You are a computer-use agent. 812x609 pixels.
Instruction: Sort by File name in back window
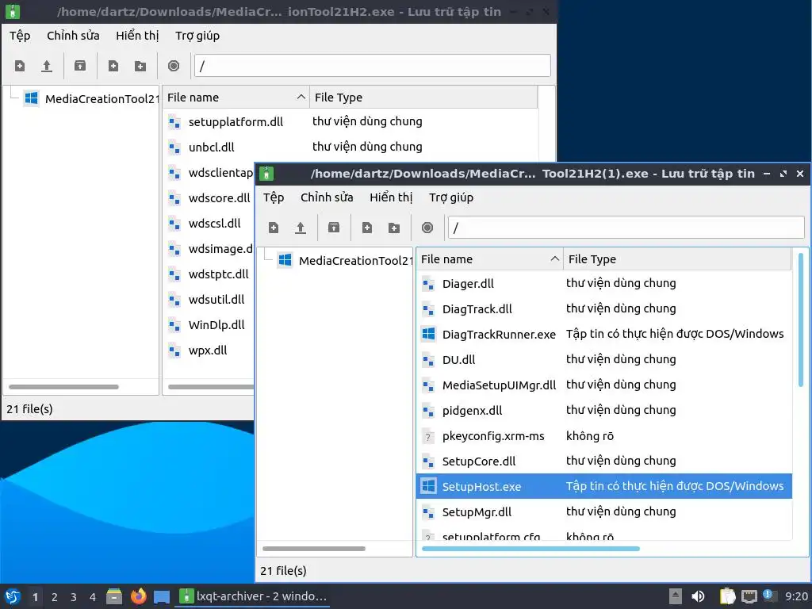pyautogui.click(x=236, y=98)
